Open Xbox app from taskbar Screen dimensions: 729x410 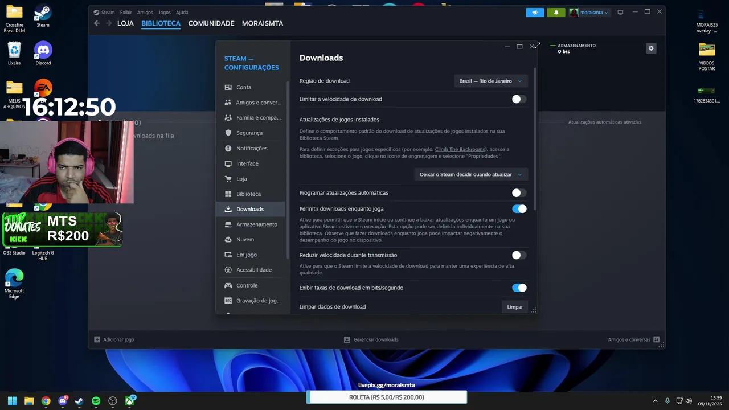click(130, 401)
